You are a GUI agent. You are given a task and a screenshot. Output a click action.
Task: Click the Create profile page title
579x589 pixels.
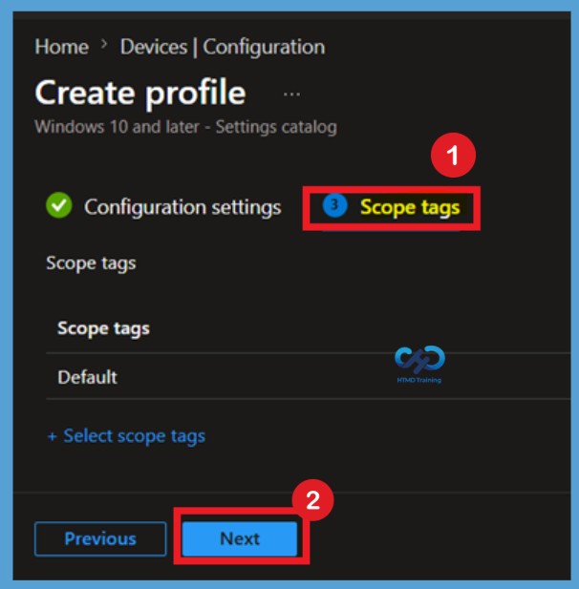coord(140,93)
